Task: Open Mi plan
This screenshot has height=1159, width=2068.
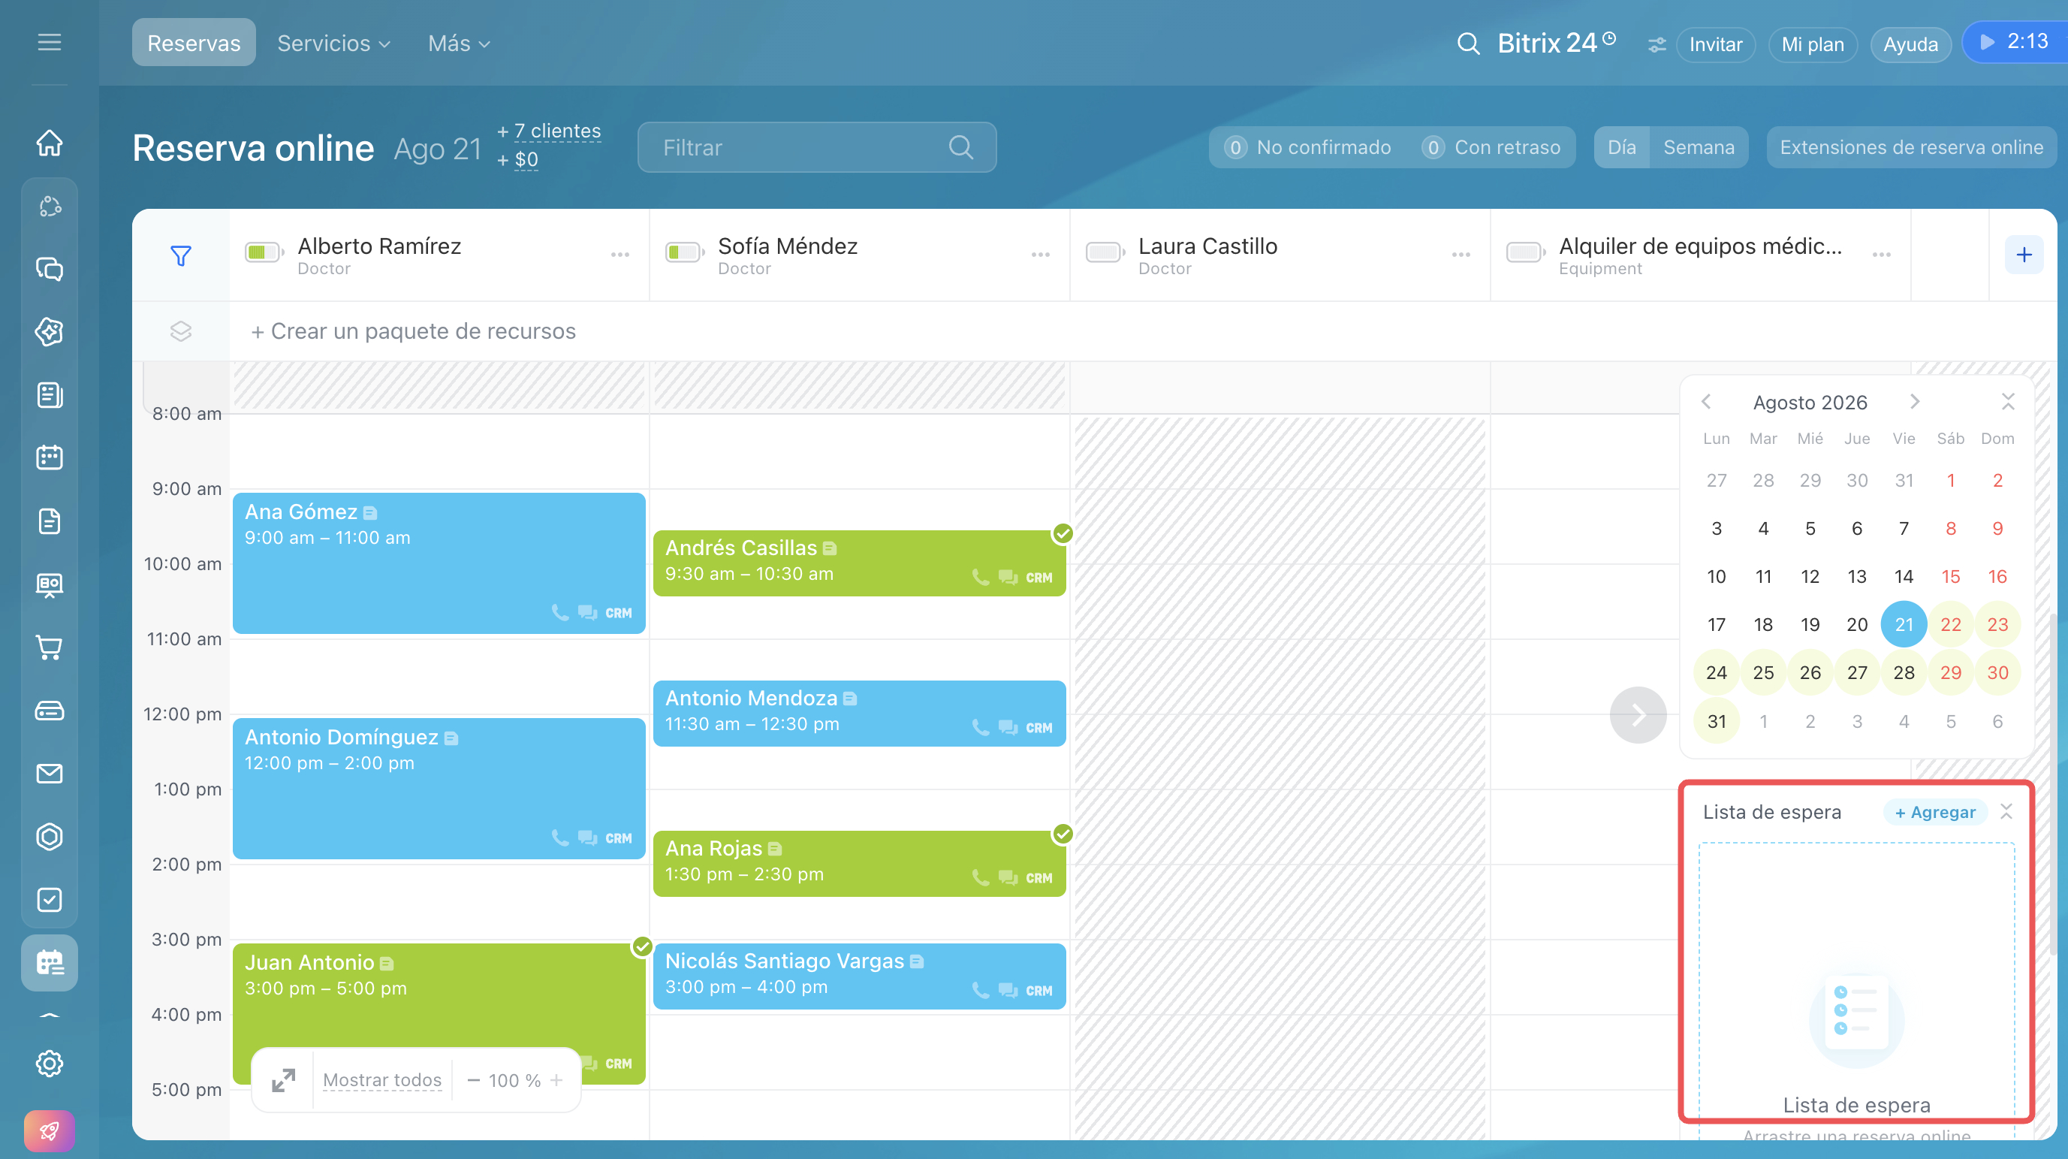Action: (1813, 45)
